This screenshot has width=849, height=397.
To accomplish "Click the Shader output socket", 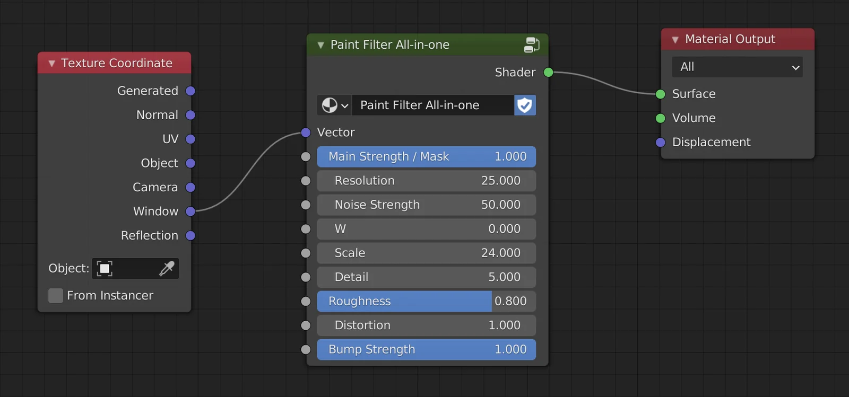I will (549, 72).
